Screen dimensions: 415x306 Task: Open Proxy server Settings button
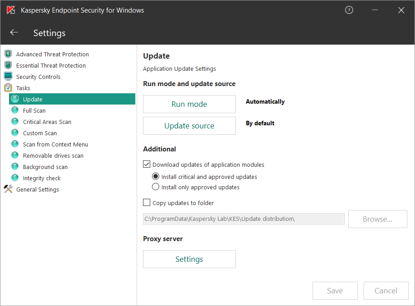189,259
